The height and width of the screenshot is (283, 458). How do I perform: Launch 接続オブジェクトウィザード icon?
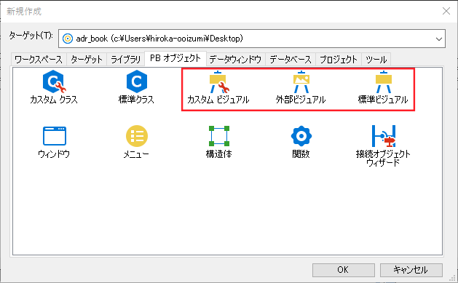click(384, 135)
